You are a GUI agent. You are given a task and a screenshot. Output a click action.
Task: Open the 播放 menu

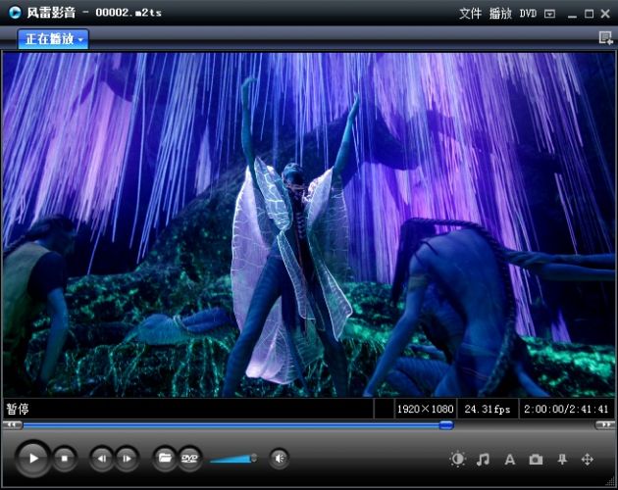[500, 14]
